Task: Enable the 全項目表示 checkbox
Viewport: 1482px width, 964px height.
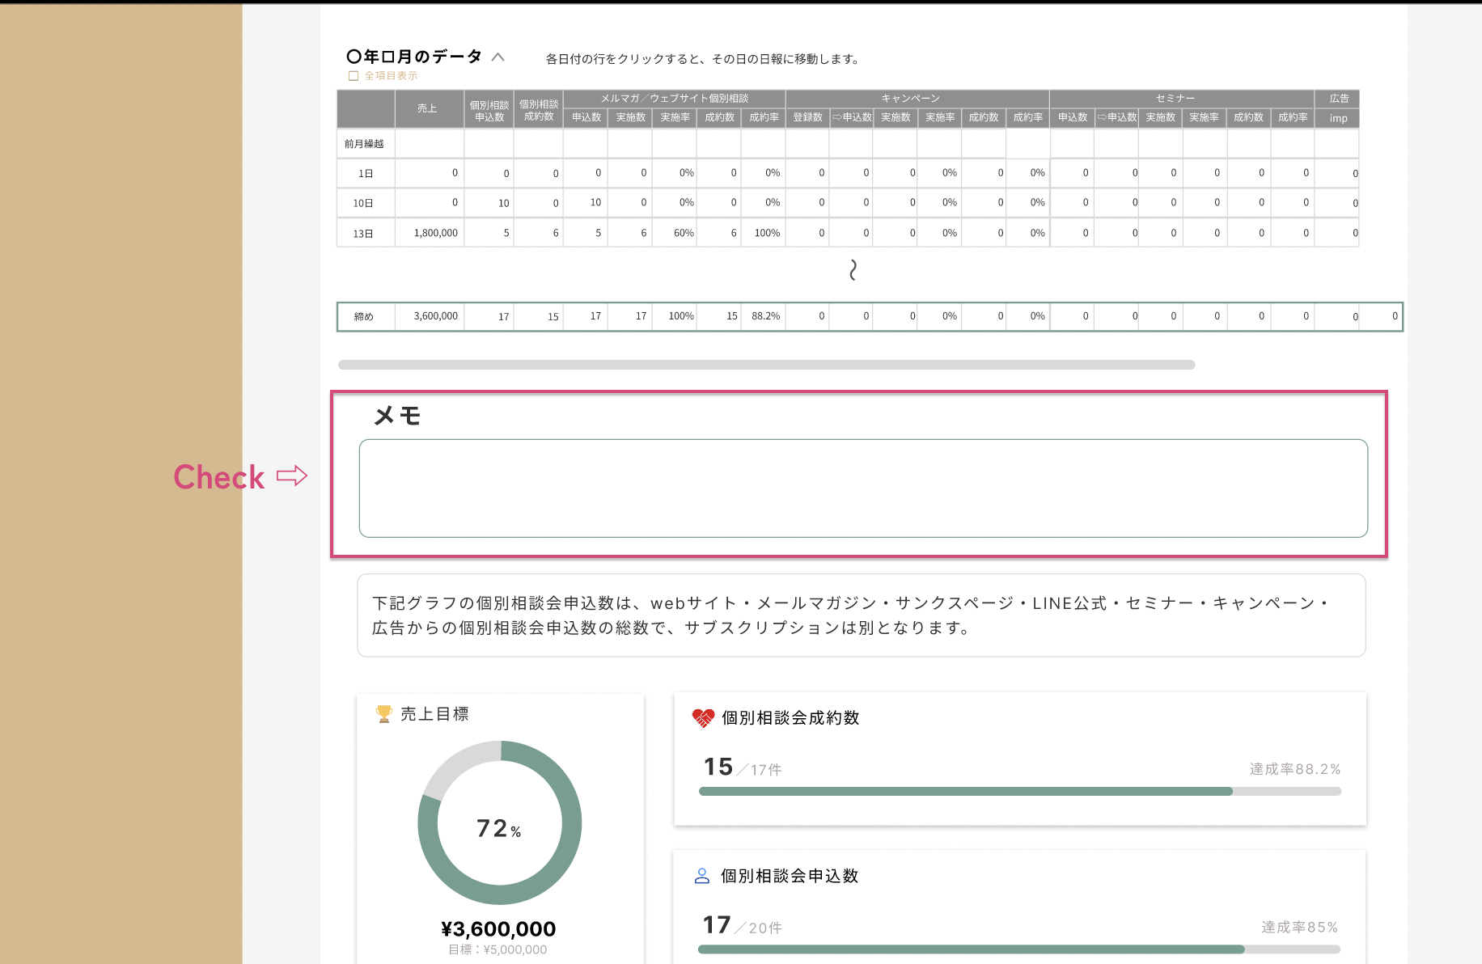Action: 354,76
